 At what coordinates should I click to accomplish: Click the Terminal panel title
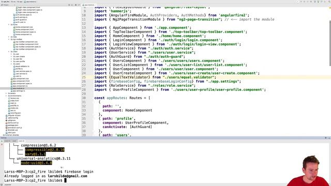tap(4, 138)
